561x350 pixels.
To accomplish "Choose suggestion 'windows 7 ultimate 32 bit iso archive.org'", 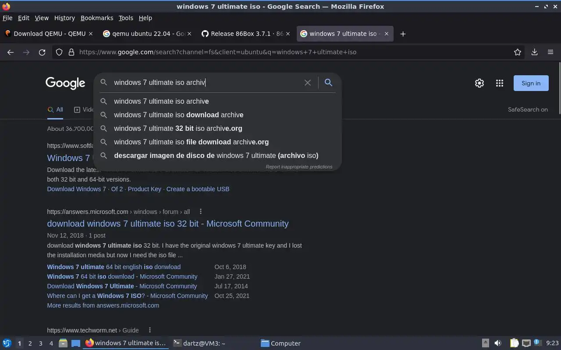I will pos(217,128).
